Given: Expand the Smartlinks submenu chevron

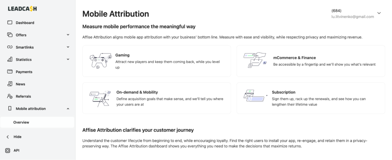Looking at the screenshot, I should pyautogui.click(x=68, y=47).
